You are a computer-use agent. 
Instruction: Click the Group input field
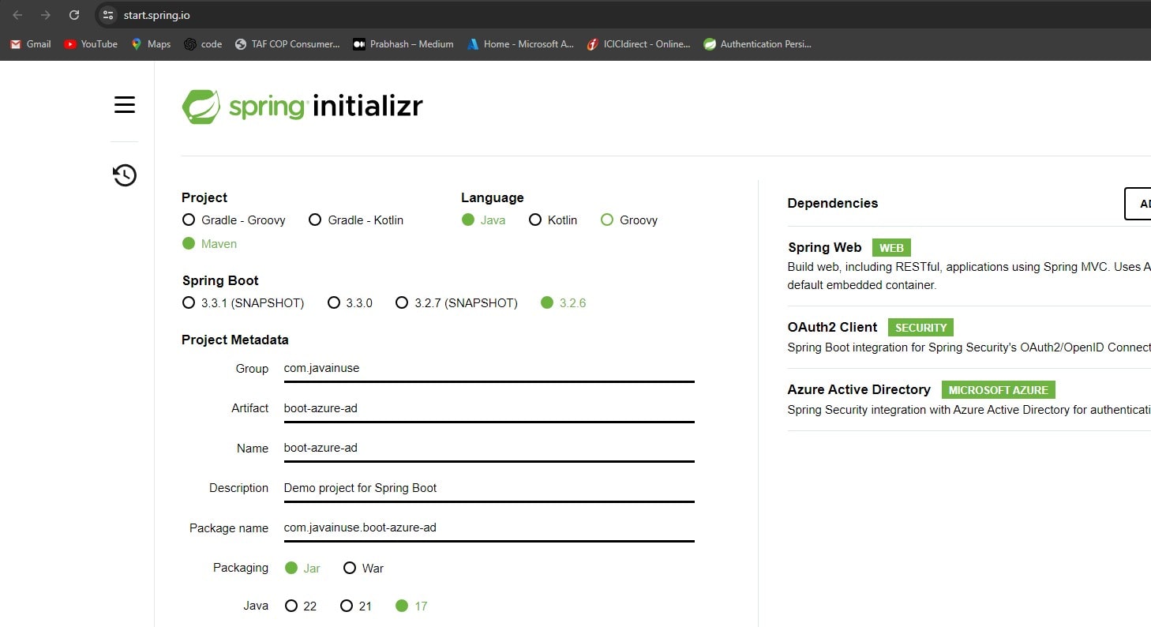(489, 369)
